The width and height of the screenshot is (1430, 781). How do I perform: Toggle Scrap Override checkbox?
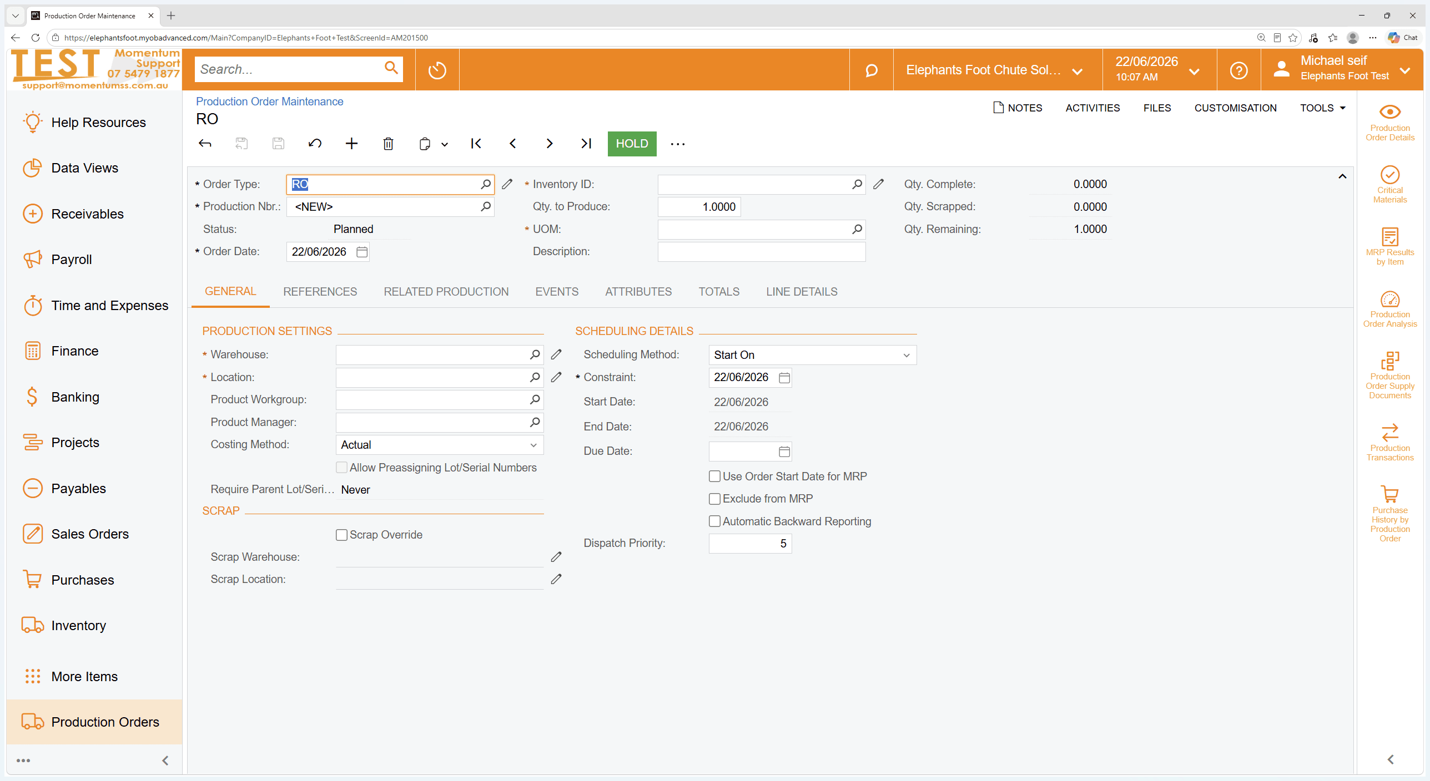pyautogui.click(x=342, y=535)
